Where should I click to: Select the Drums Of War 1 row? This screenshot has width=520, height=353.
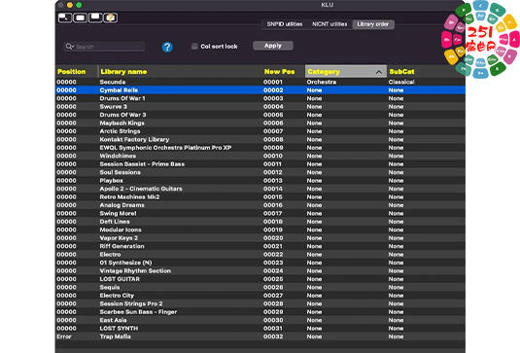coord(260,98)
